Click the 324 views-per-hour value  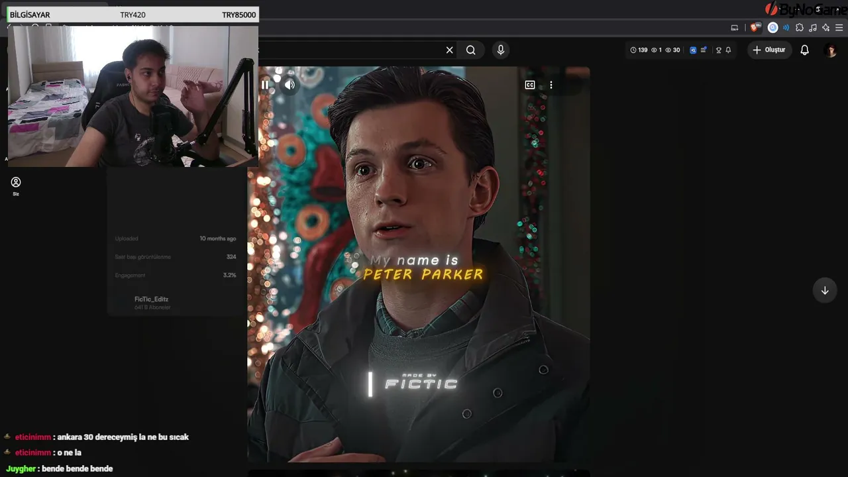pos(231,257)
